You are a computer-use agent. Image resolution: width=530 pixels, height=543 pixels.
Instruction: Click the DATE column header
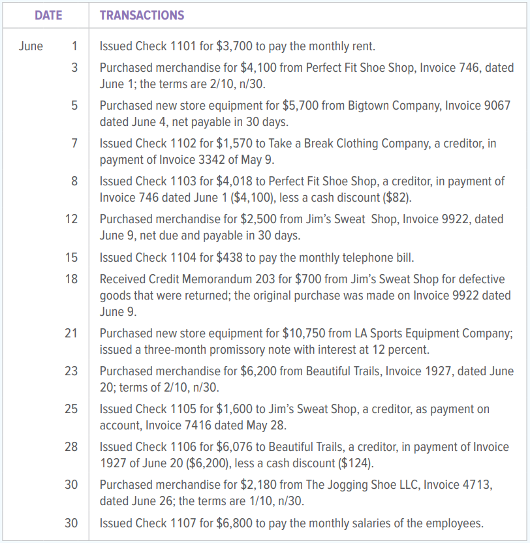[48, 15]
